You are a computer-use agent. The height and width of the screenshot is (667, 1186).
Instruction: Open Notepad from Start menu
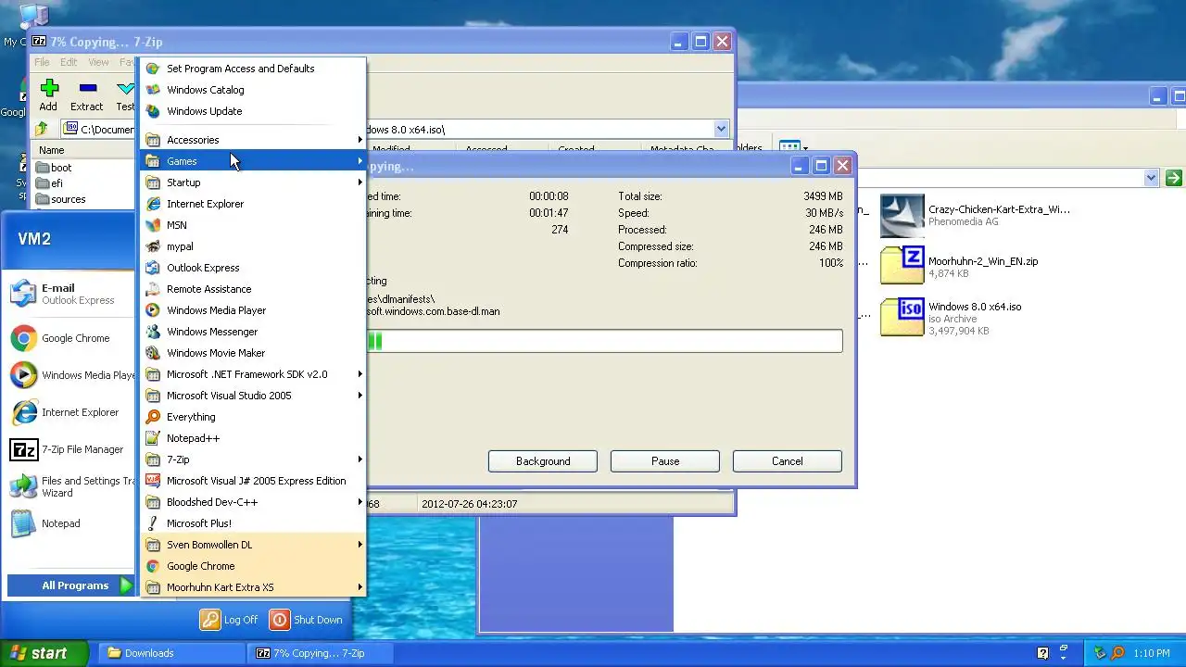click(69, 523)
